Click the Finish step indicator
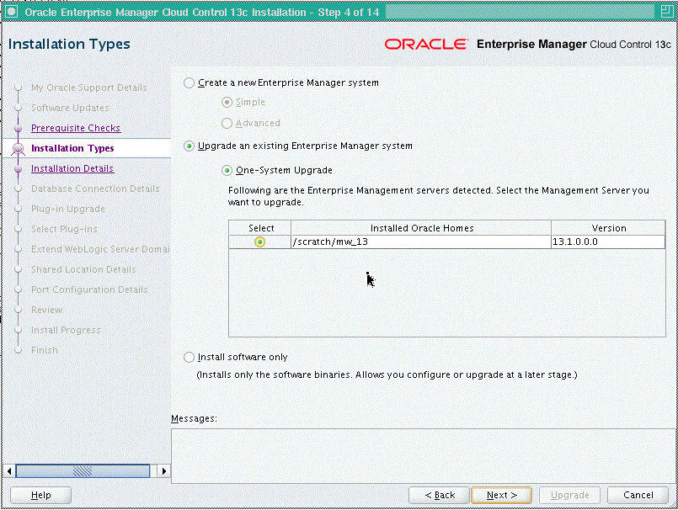The height and width of the screenshot is (510, 678). pos(19,350)
